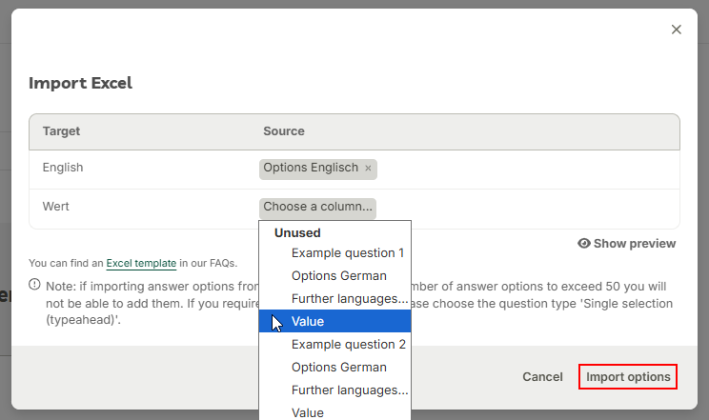Remove the Options Englisch source tag
The width and height of the screenshot is (709, 420).
point(368,169)
